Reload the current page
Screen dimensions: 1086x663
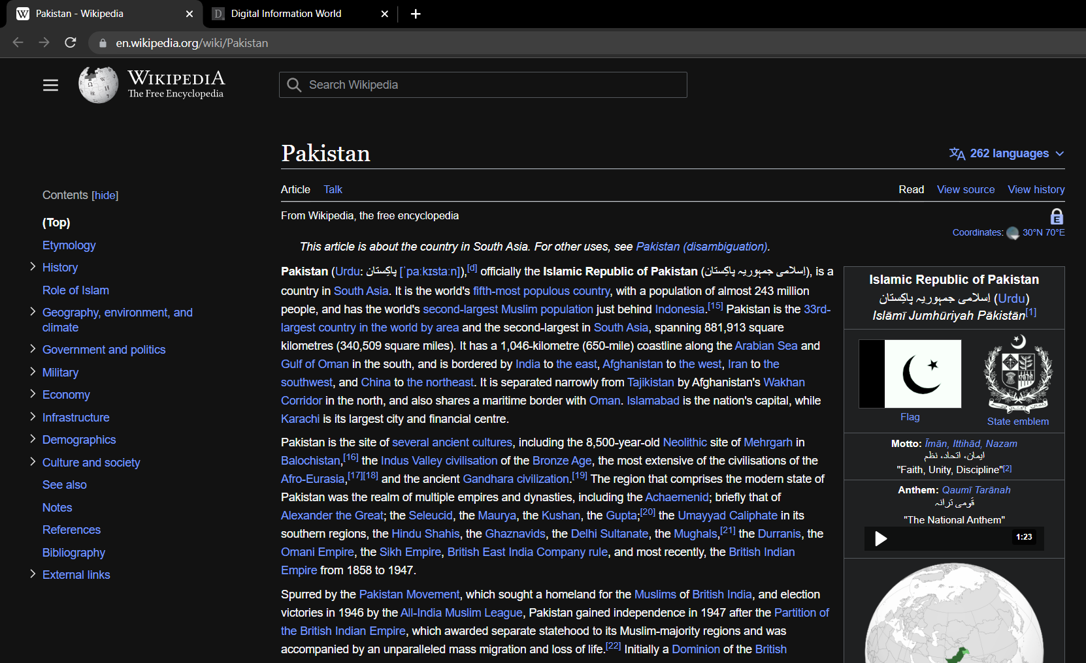pyautogui.click(x=71, y=42)
